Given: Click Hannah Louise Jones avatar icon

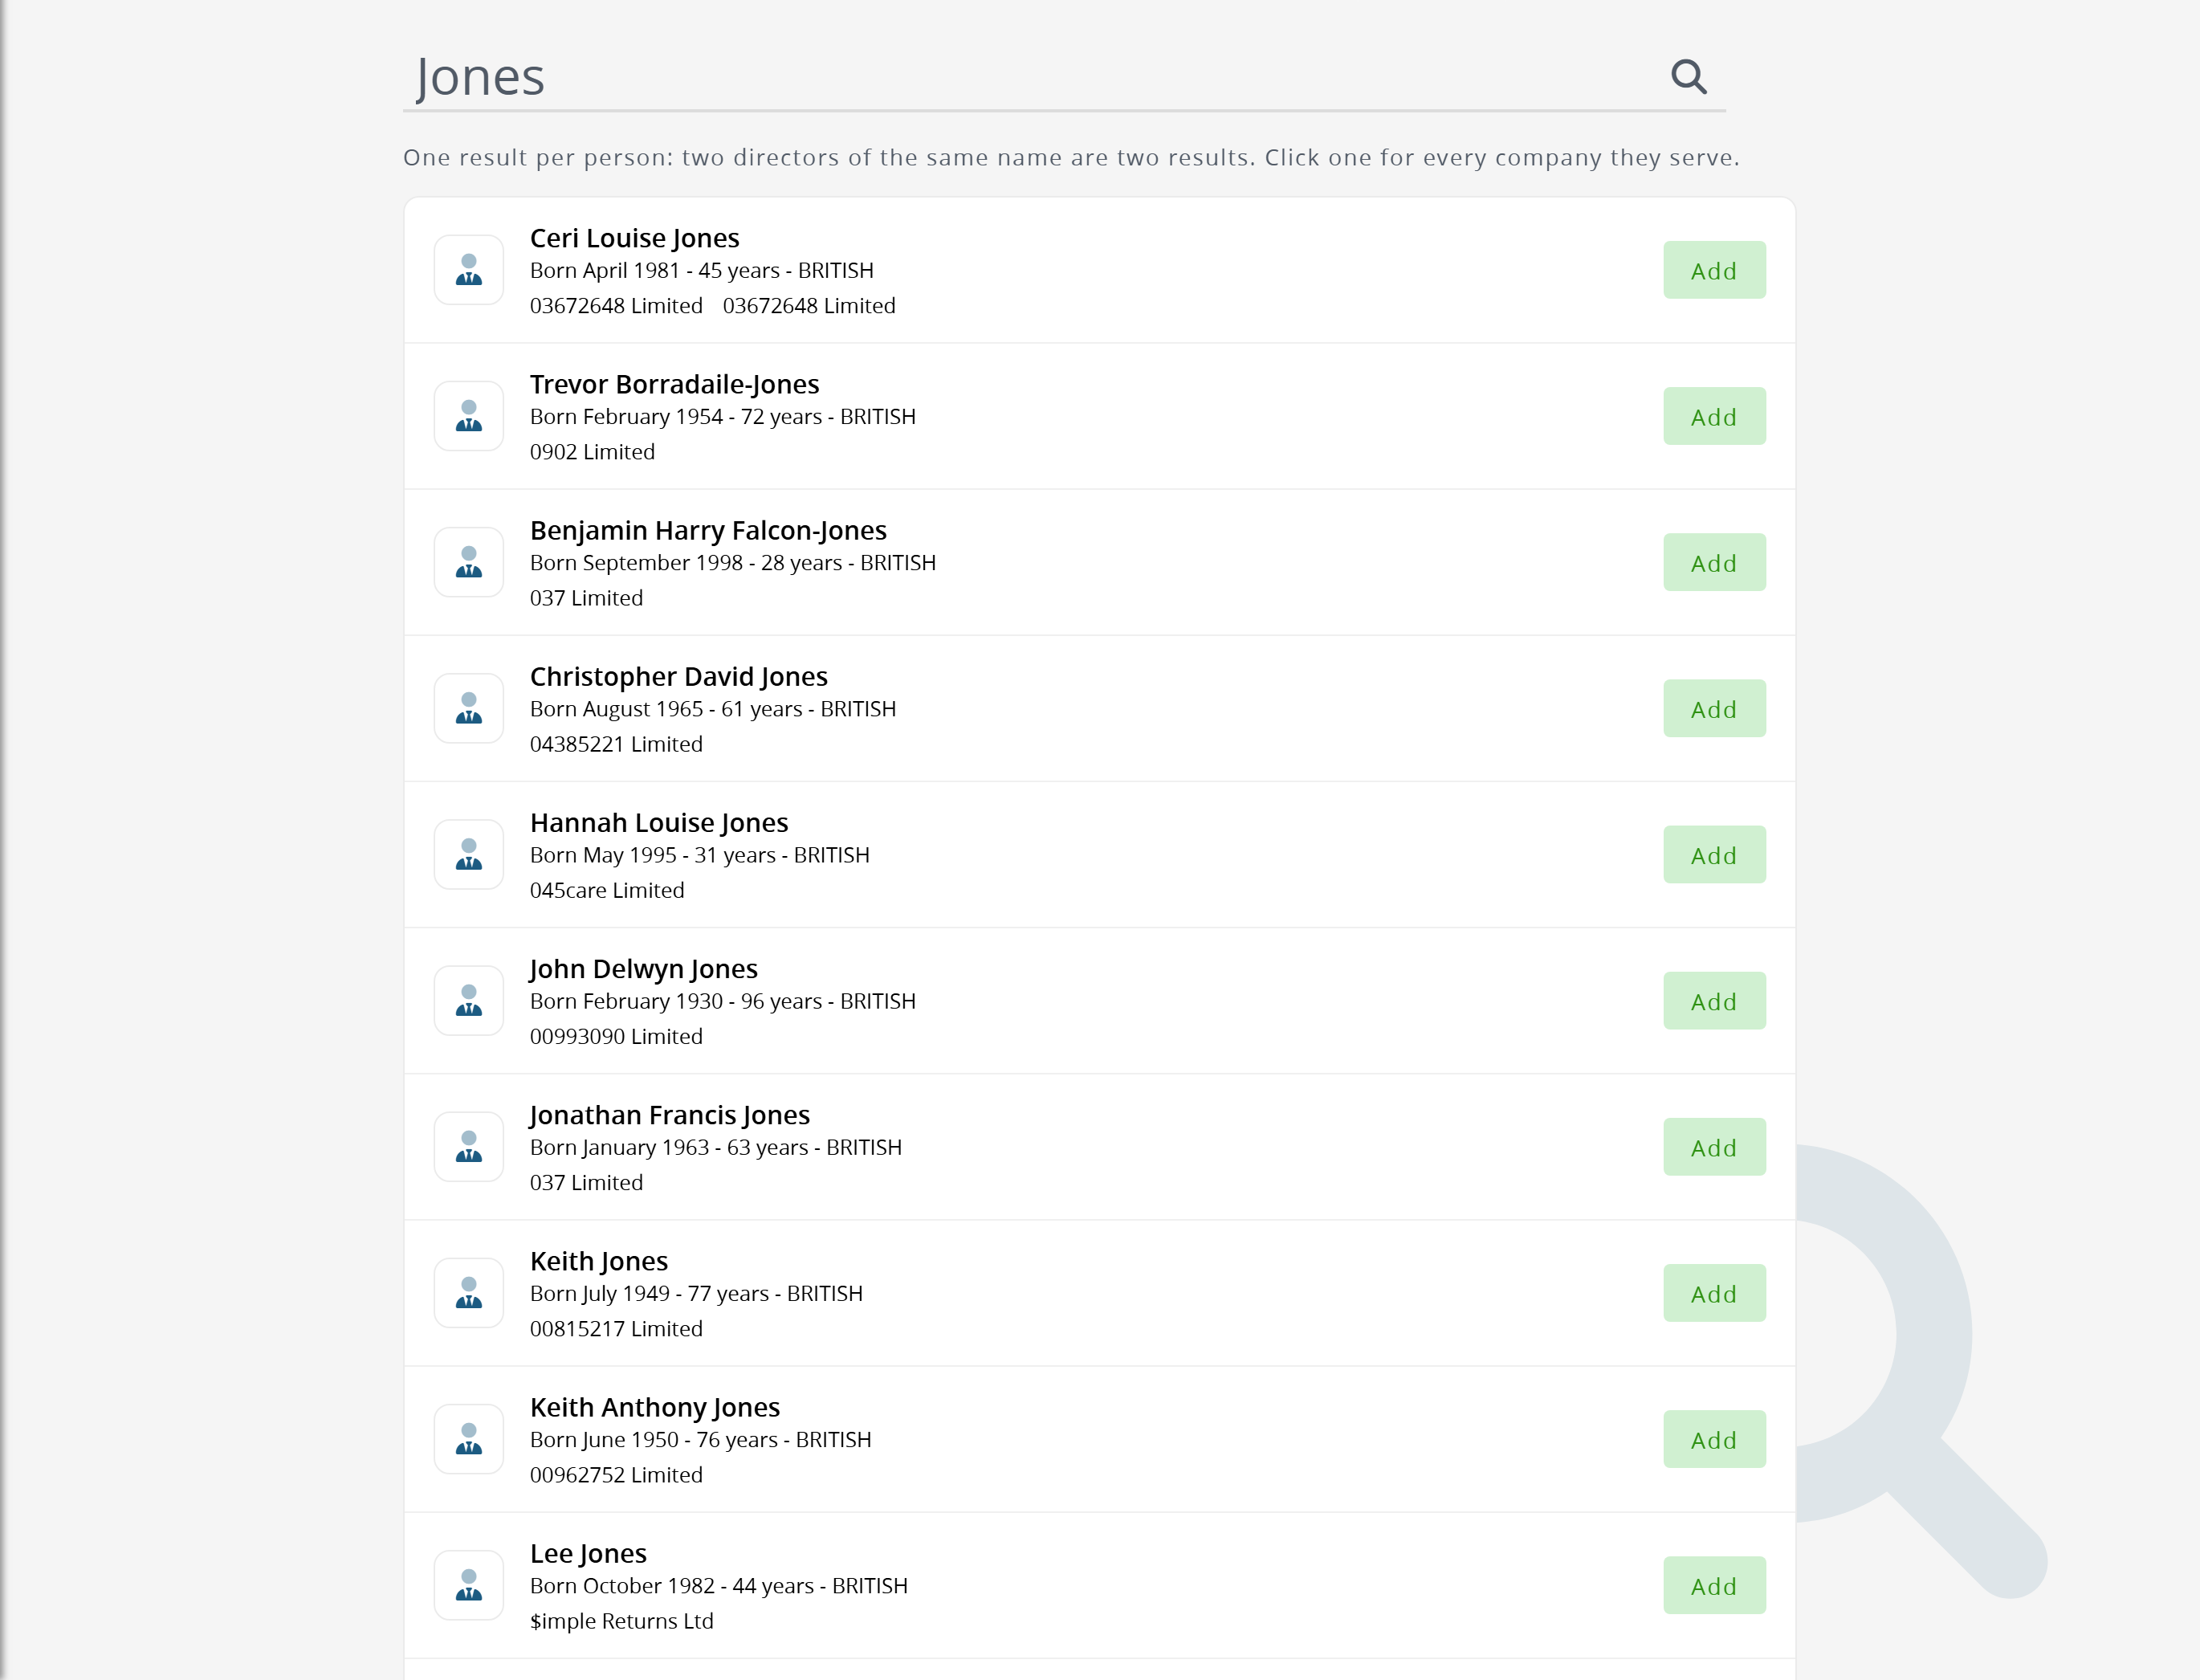Looking at the screenshot, I should (x=469, y=854).
